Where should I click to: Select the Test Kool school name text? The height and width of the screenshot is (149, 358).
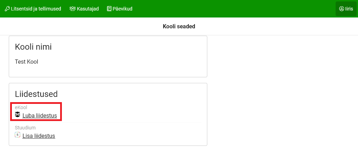[27, 62]
